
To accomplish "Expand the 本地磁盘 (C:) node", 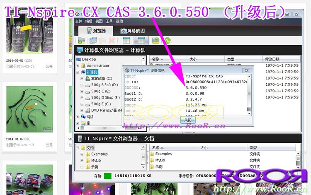I will [82, 79].
